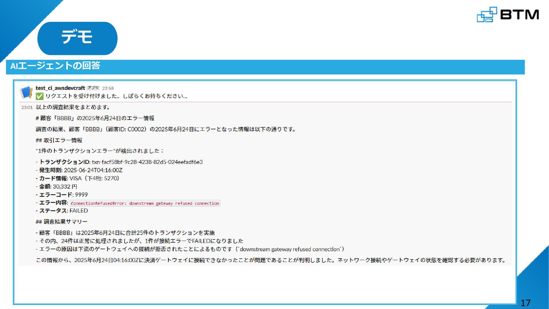Click the エラーコード 9999 line
This screenshot has width=549, height=309.
coord(62,195)
